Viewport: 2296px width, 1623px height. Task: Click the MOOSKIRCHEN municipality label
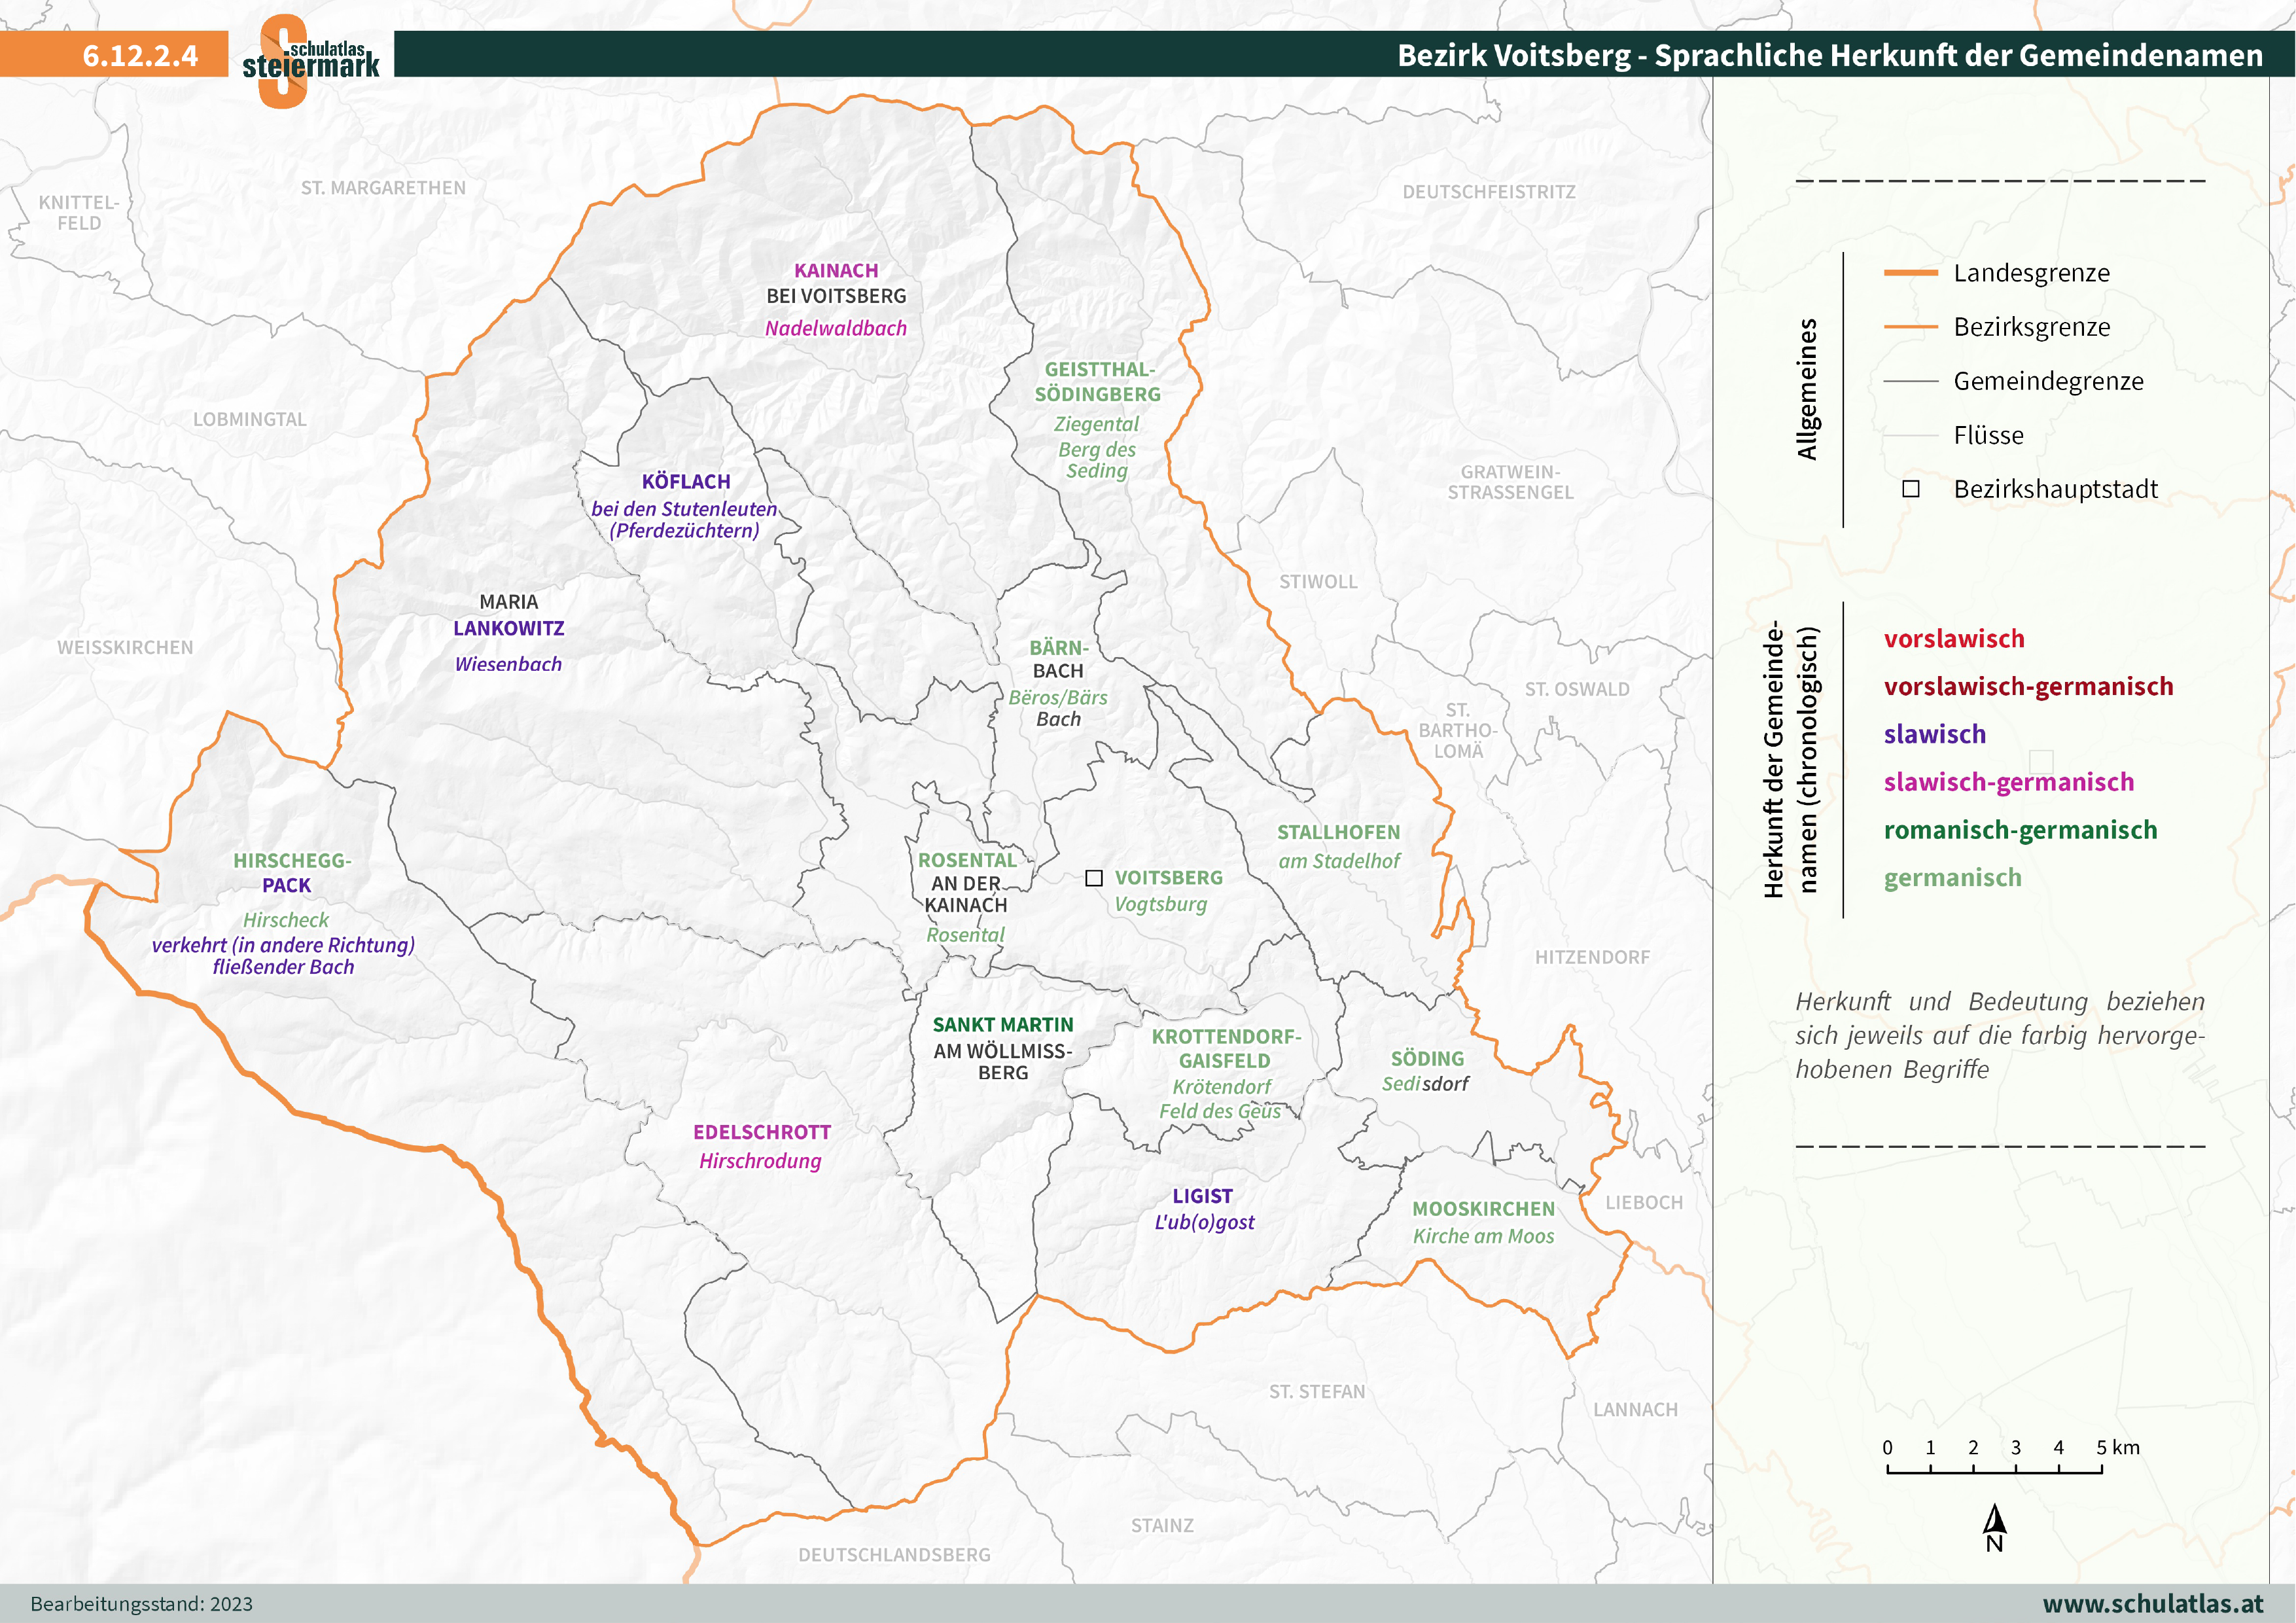click(x=1483, y=1209)
